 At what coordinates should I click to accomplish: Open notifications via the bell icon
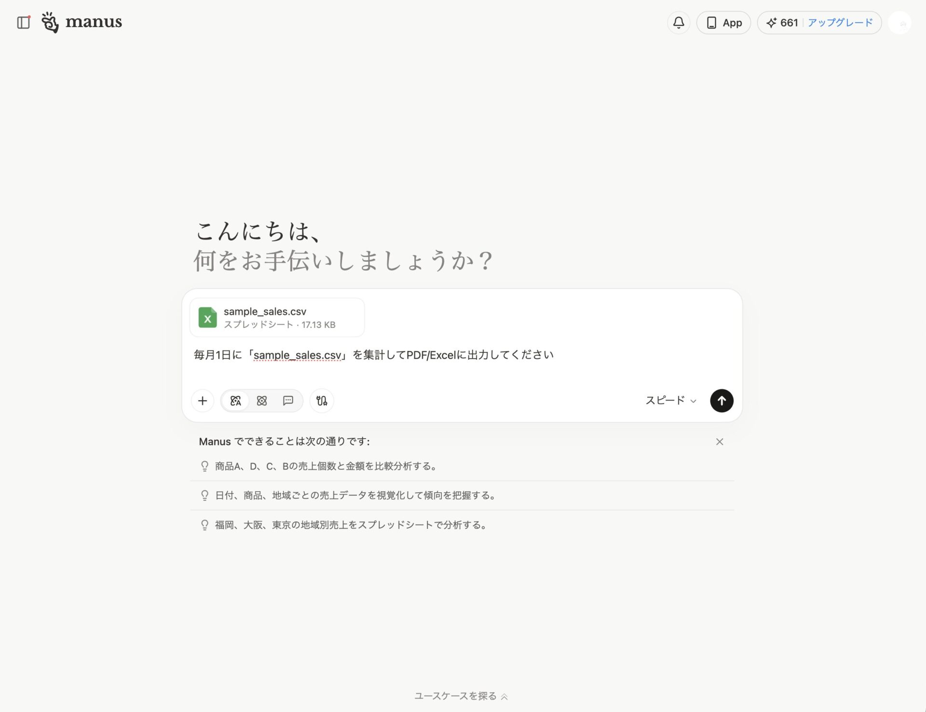click(678, 22)
